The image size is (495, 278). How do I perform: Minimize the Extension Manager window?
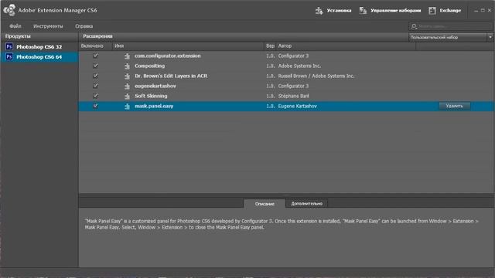click(476, 10)
